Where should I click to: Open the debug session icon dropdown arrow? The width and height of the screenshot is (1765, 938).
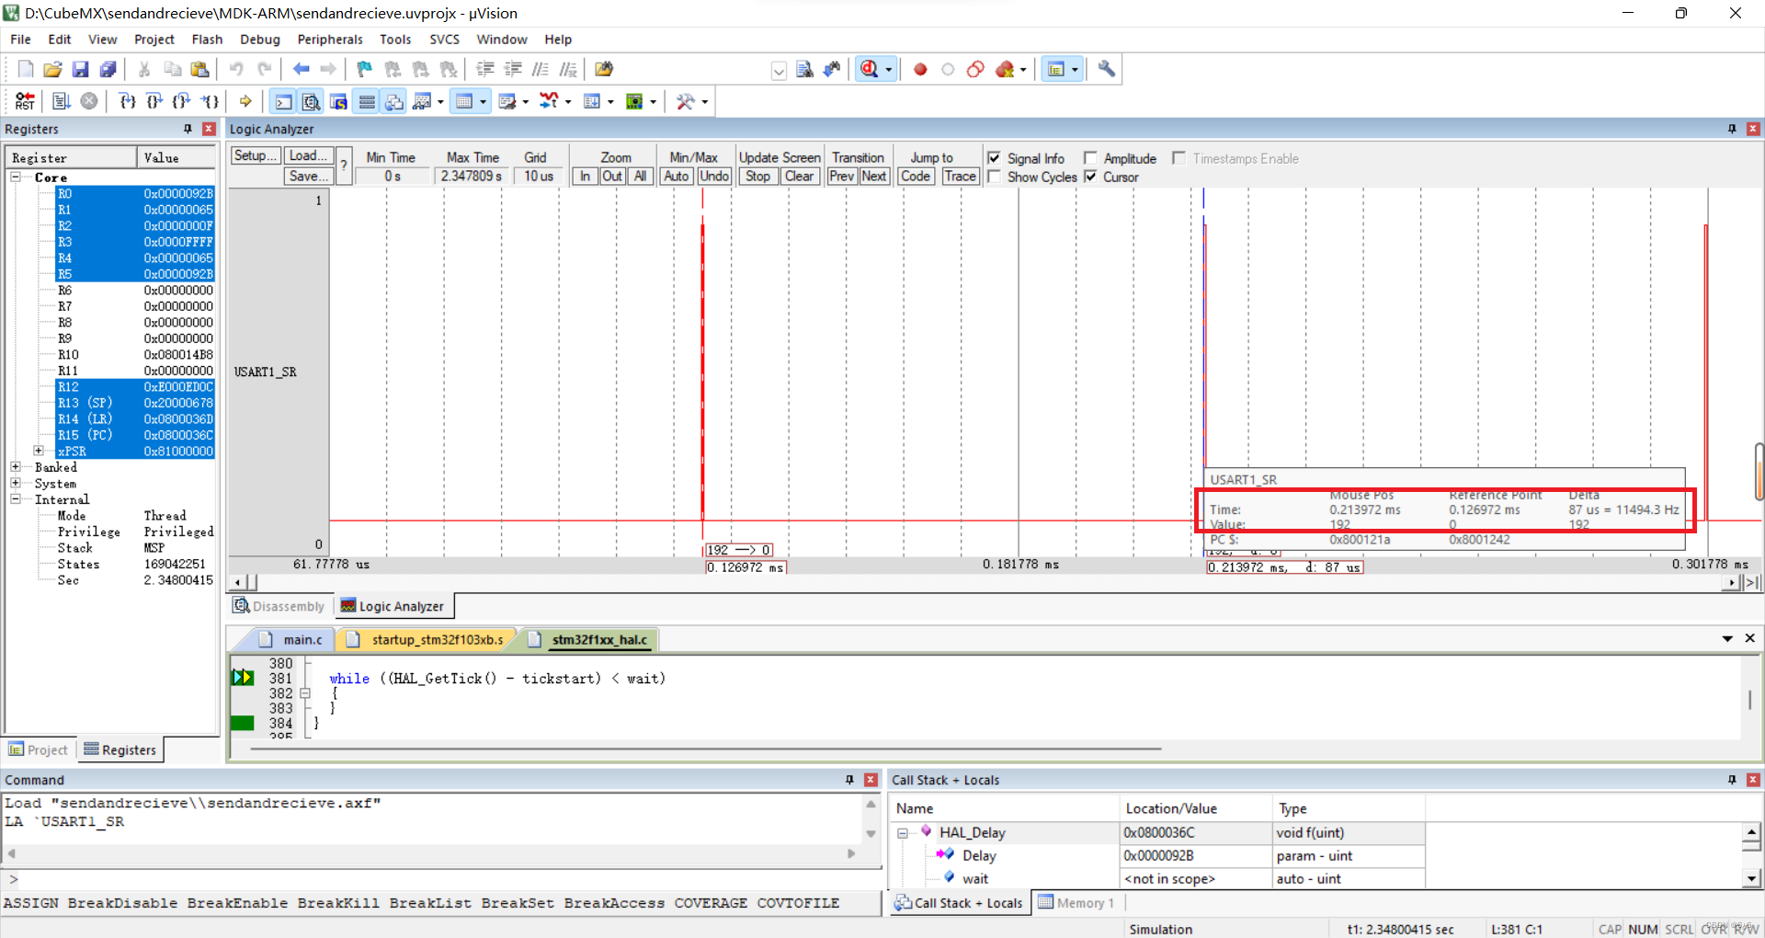pos(889,69)
